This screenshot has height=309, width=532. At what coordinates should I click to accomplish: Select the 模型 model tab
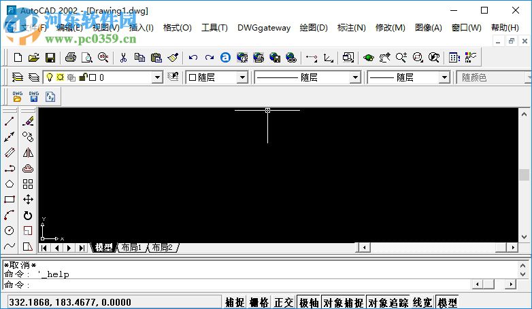pyautogui.click(x=103, y=248)
